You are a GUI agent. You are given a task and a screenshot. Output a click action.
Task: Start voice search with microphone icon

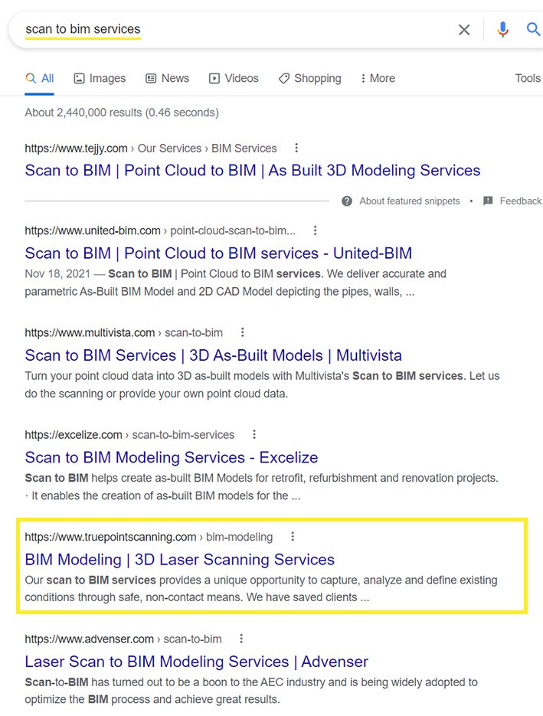click(502, 30)
